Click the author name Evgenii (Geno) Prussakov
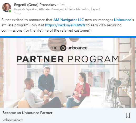 coord(35,5)
